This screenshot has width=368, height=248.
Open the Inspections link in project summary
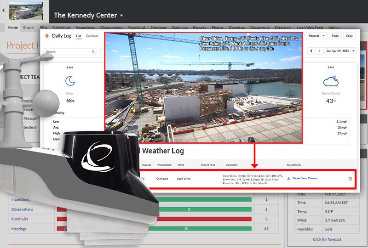pyautogui.click(x=20, y=199)
